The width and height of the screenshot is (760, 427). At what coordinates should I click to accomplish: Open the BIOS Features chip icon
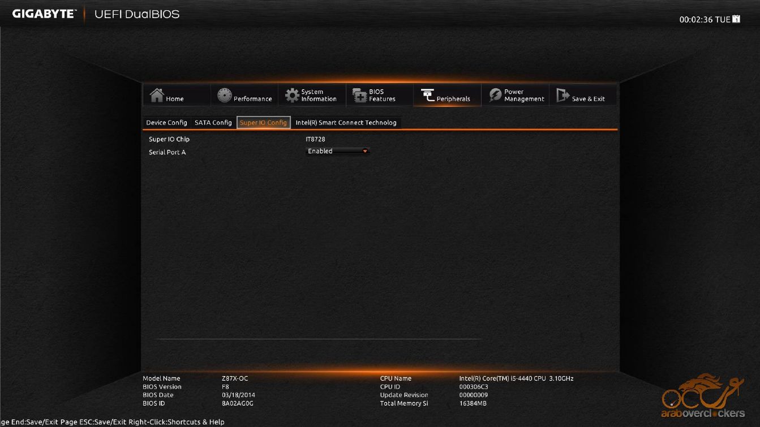(x=360, y=96)
